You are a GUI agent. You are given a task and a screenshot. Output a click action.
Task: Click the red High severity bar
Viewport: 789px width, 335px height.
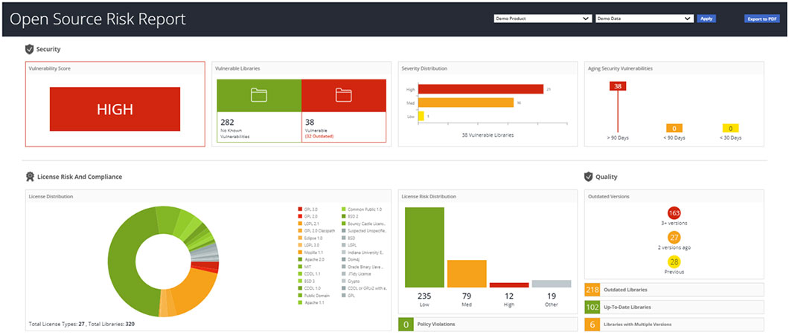point(480,89)
